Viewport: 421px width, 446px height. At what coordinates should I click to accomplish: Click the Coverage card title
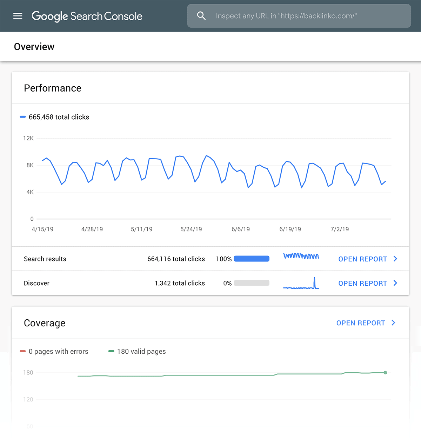tap(45, 323)
